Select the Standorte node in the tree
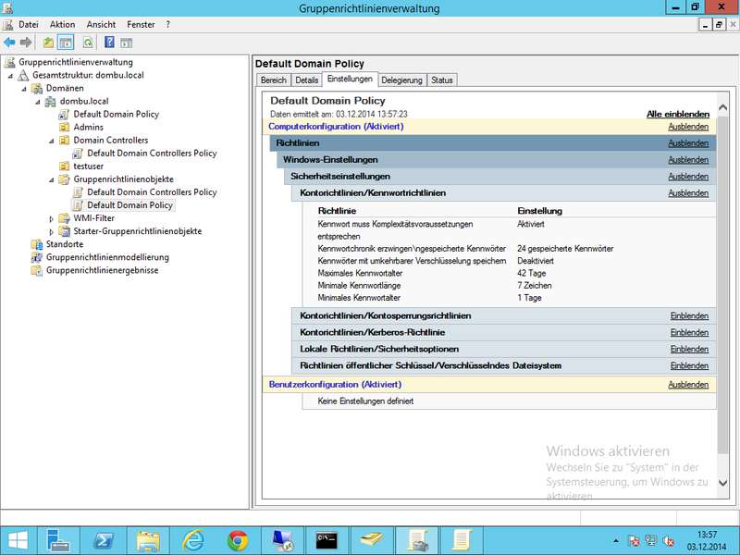 tap(64, 244)
